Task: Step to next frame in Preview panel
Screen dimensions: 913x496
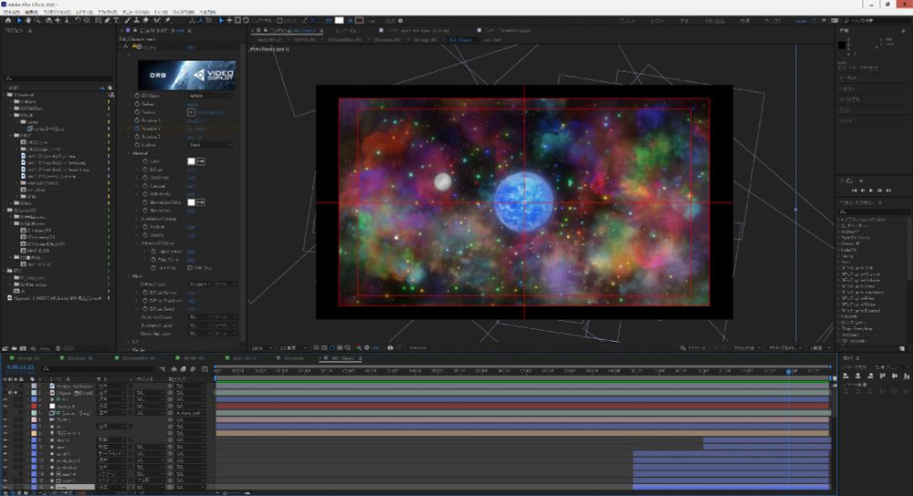Action: (880, 191)
